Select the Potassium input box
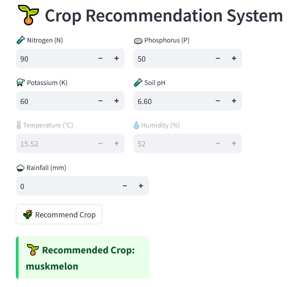 click(53, 101)
